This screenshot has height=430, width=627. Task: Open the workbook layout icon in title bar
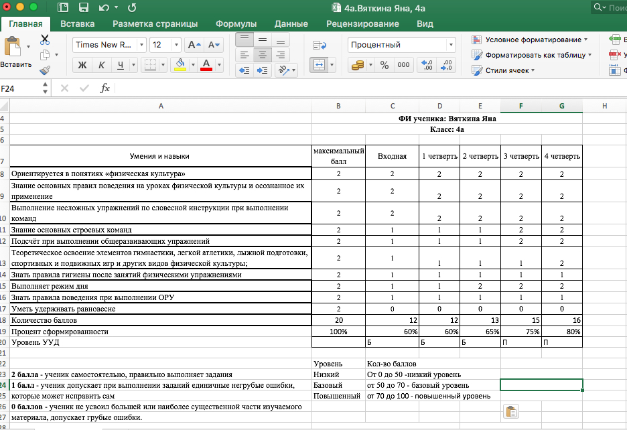click(x=63, y=7)
